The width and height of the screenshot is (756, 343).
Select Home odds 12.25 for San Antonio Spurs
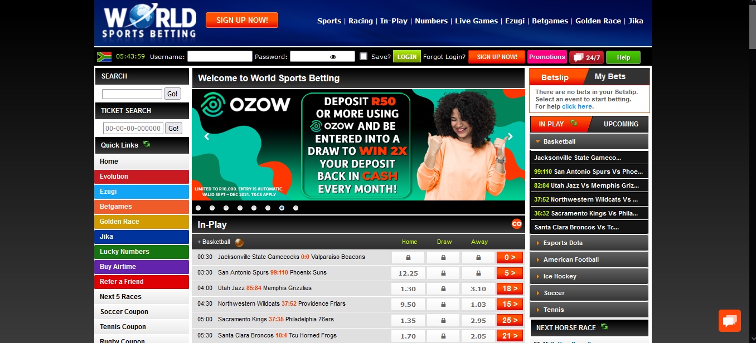[408, 273]
